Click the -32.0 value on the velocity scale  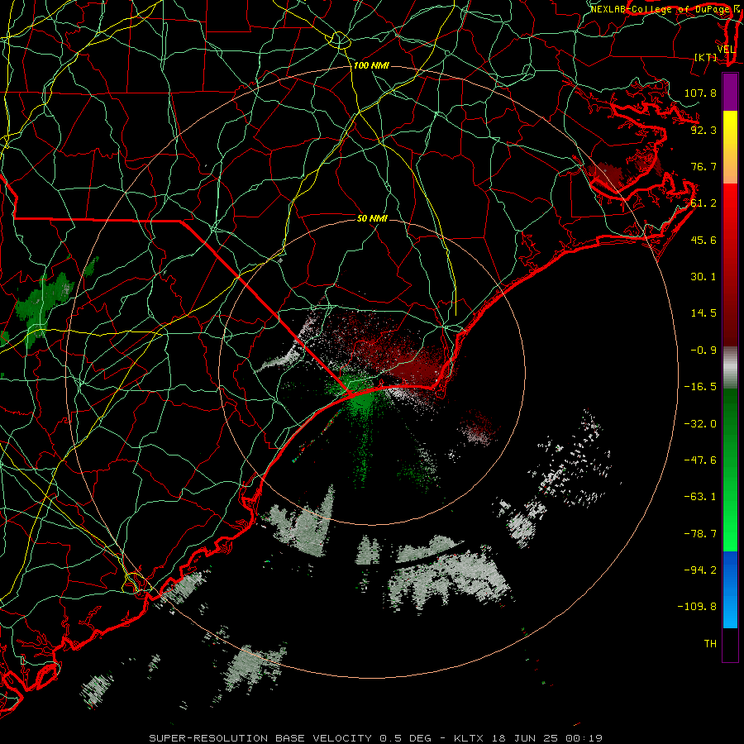pyautogui.click(x=700, y=424)
